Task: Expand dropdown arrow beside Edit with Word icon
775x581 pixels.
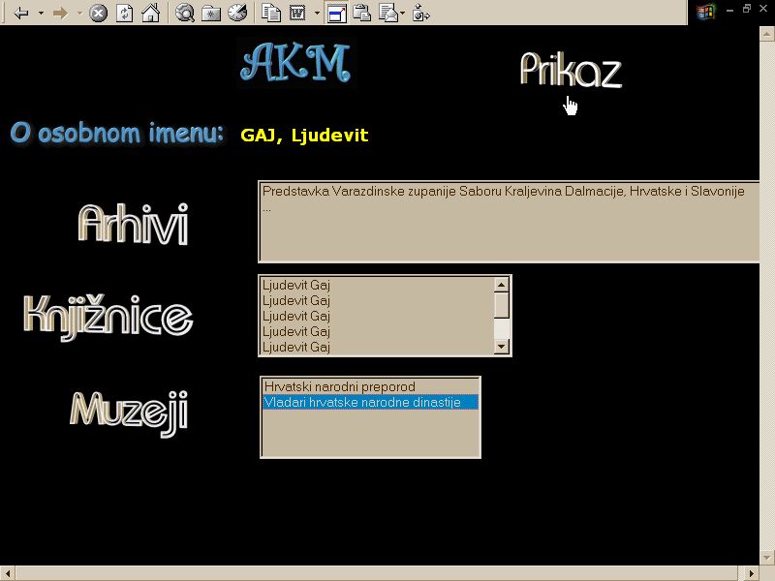Action: pyautogui.click(x=317, y=14)
